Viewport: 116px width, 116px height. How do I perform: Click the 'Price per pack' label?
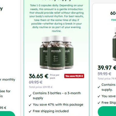(55, 76)
